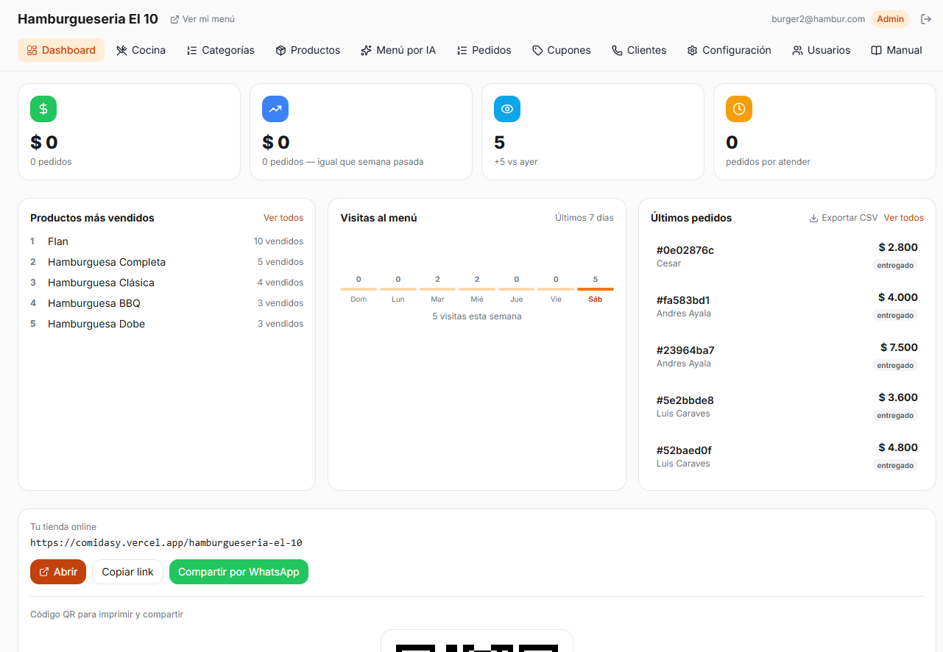Click the store URL text
943x652 pixels.
[x=166, y=543]
